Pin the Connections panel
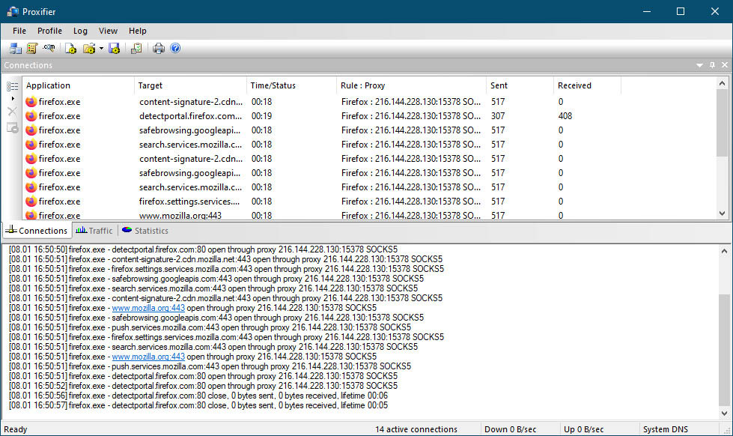733x436 pixels. (x=712, y=65)
